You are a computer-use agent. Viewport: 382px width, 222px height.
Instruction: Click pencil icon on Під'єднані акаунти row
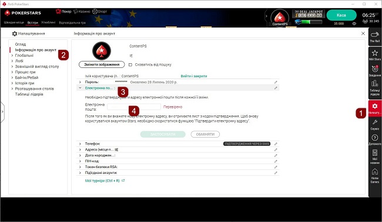click(x=276, y=173)
